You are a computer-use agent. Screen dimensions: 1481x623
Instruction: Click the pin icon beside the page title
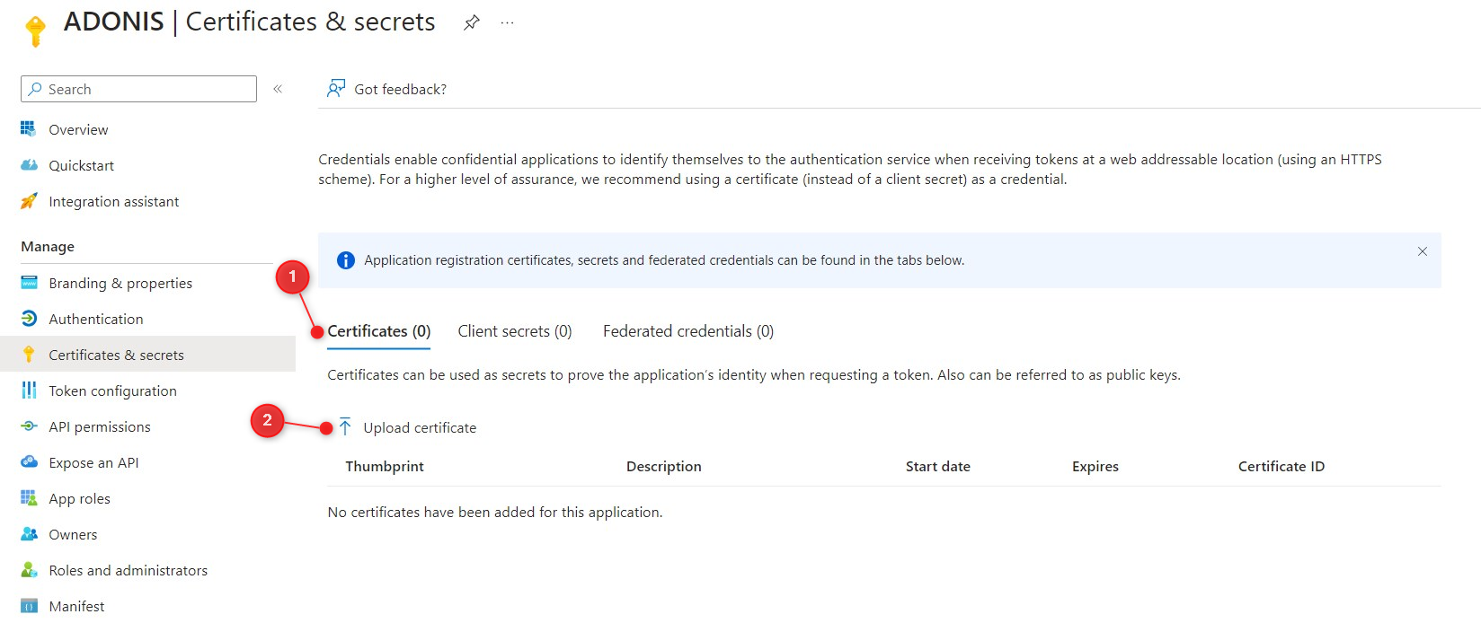pyautogui.click(x=471, y=23)
